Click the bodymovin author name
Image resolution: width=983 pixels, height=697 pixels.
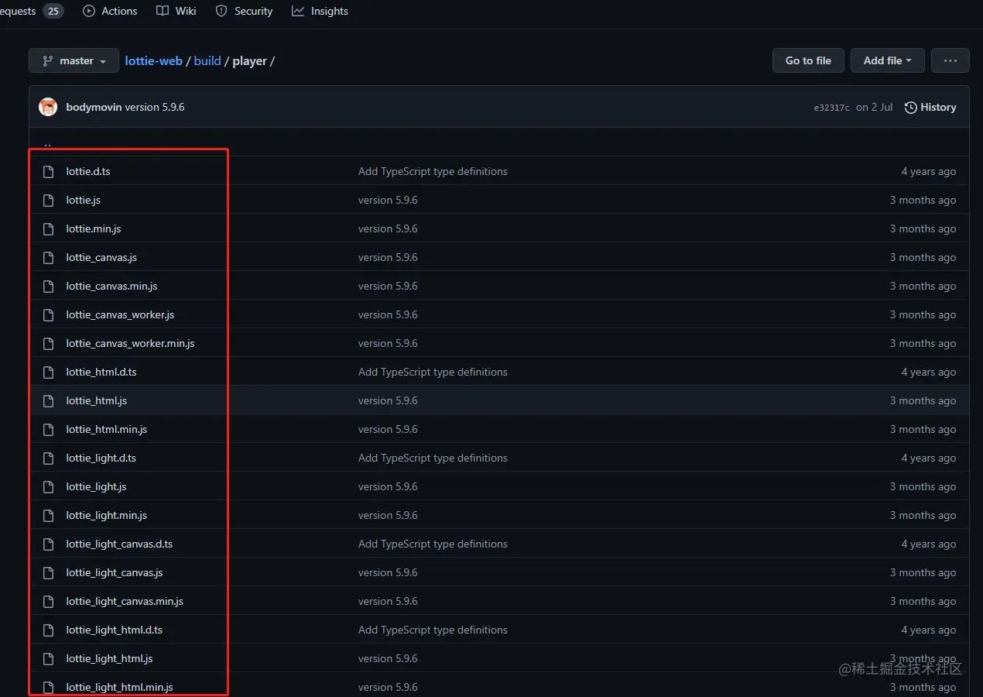click(94, 107)
